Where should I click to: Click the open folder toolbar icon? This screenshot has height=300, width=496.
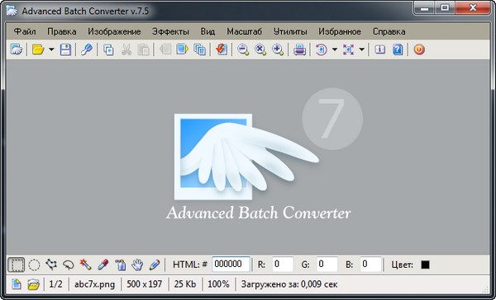38,49
